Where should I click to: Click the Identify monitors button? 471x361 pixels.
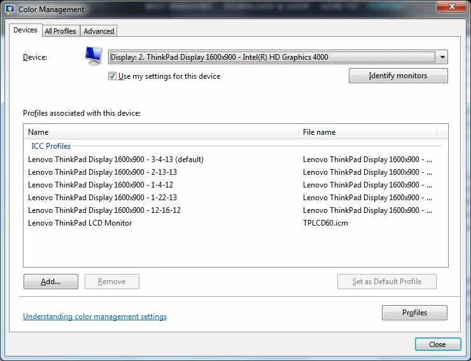coord(398,76)
